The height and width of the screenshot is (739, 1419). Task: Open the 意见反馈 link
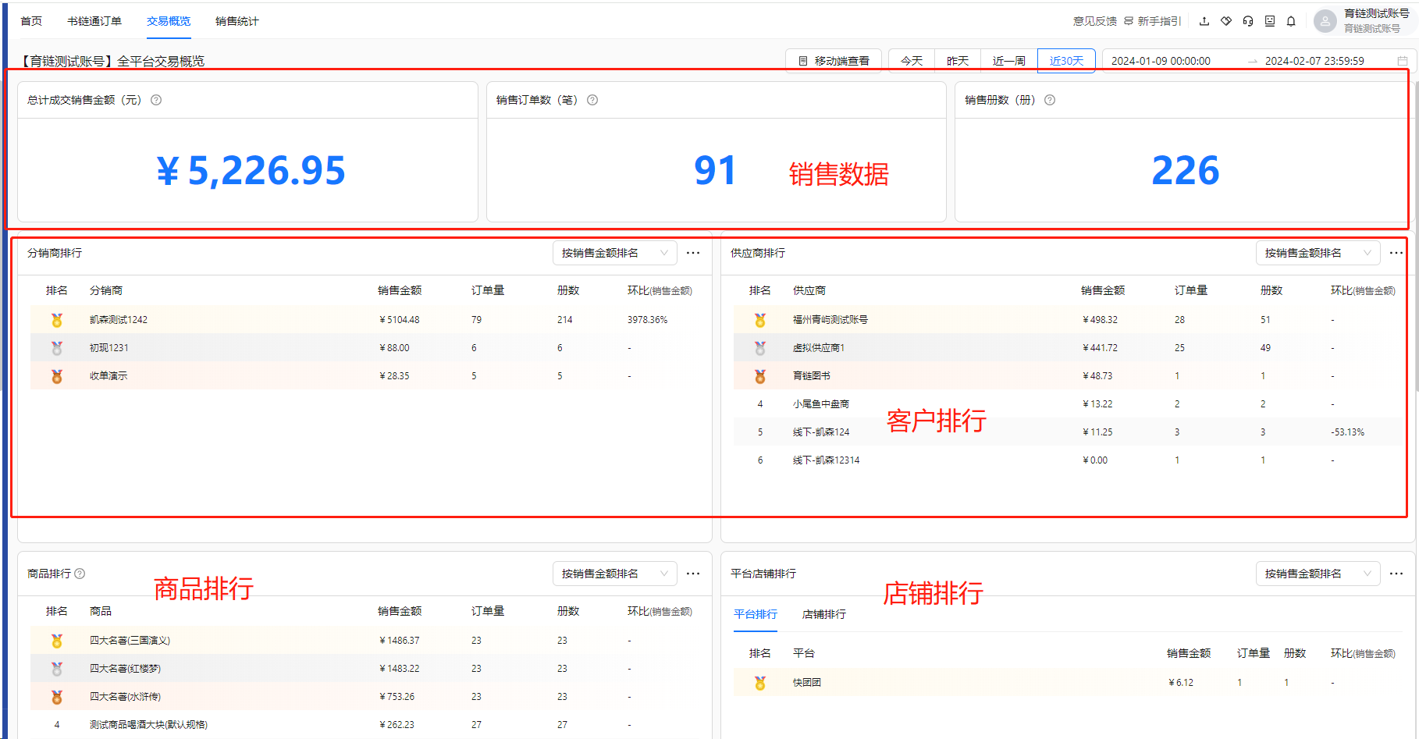point(1095,21)
